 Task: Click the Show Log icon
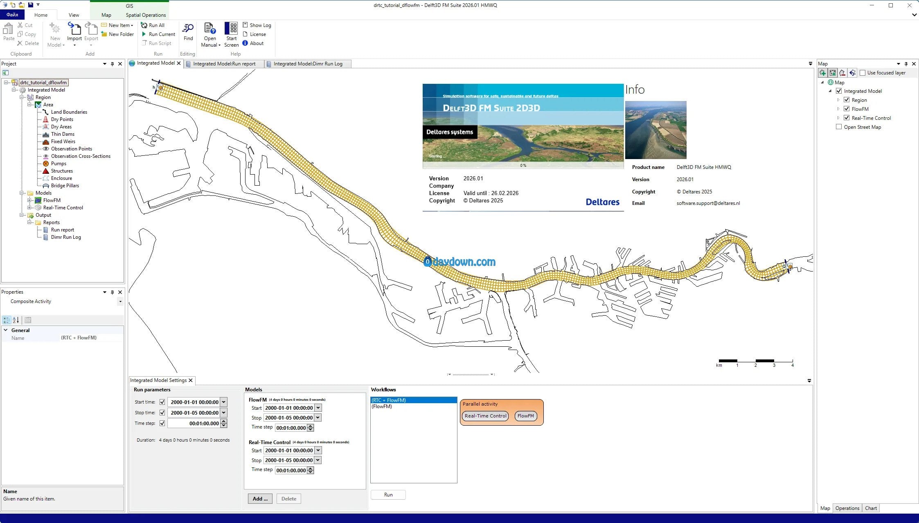tap(245, 25)
